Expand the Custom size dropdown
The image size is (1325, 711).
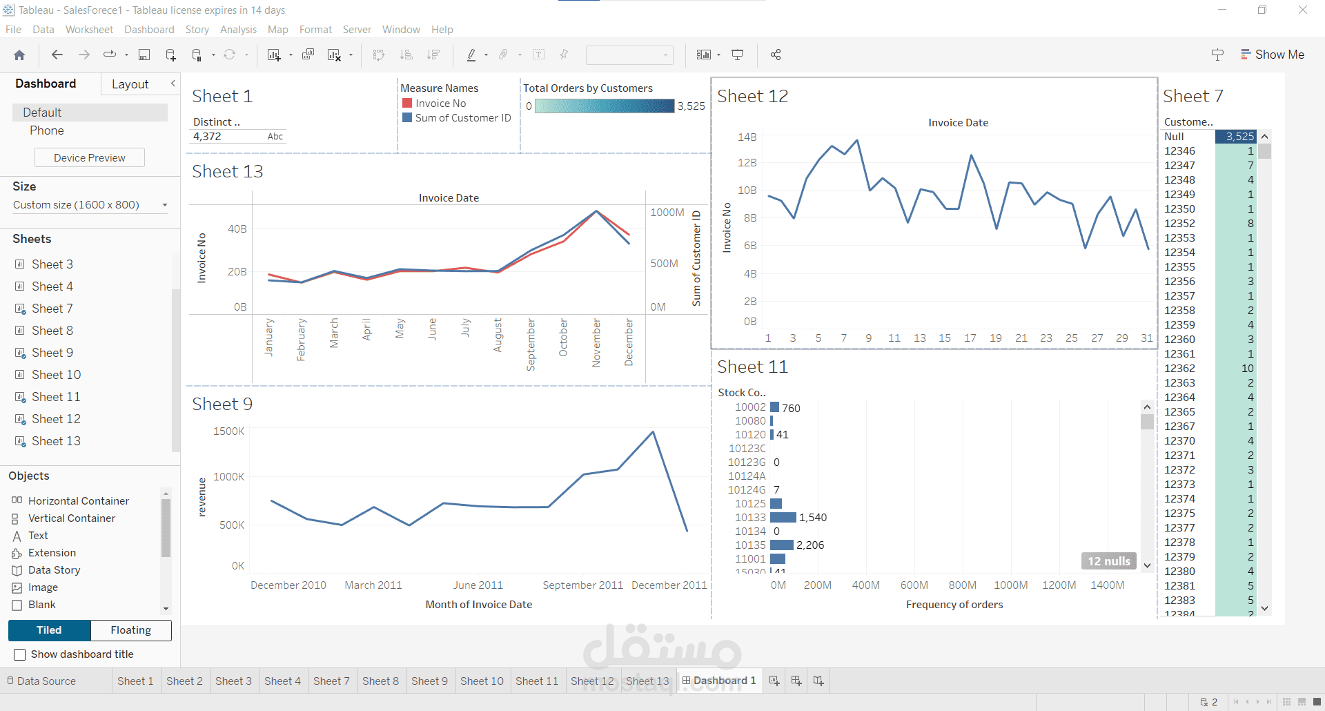90,205
